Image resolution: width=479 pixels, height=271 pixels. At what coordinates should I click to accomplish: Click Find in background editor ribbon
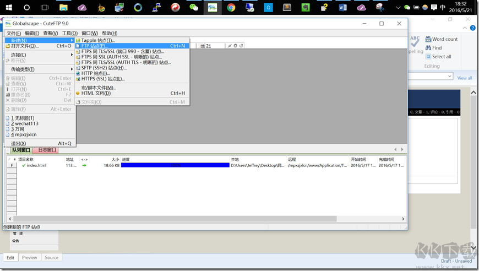coord(433,48)
